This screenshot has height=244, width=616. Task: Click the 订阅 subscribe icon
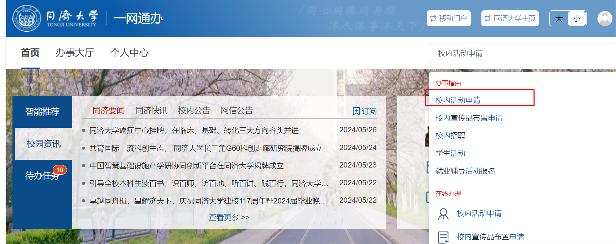(x=356, y=111)
